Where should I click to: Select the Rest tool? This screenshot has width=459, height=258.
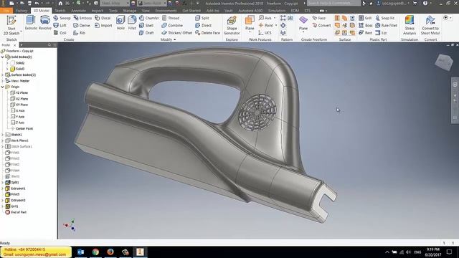[x=365, y=33]
